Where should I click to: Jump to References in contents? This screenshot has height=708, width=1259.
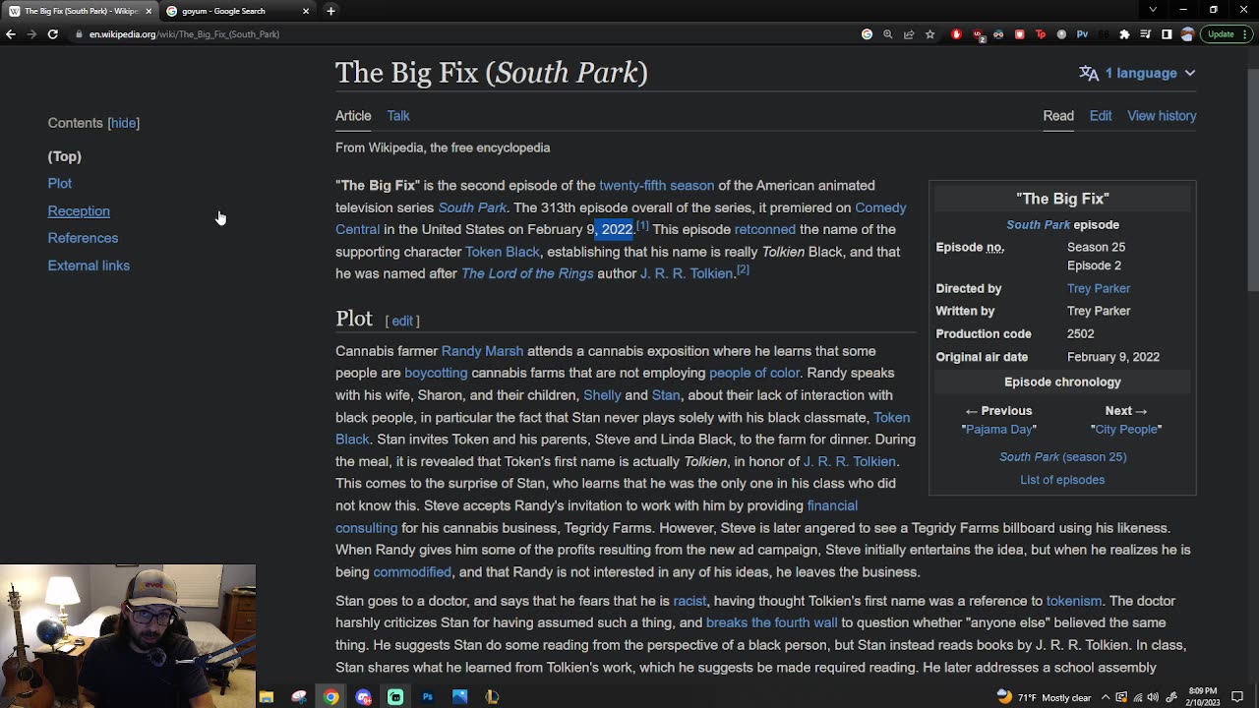coord(83,238)
